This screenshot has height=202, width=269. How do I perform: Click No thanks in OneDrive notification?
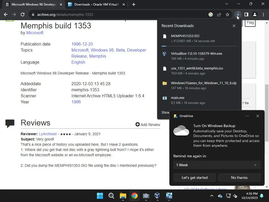[239, 178]
